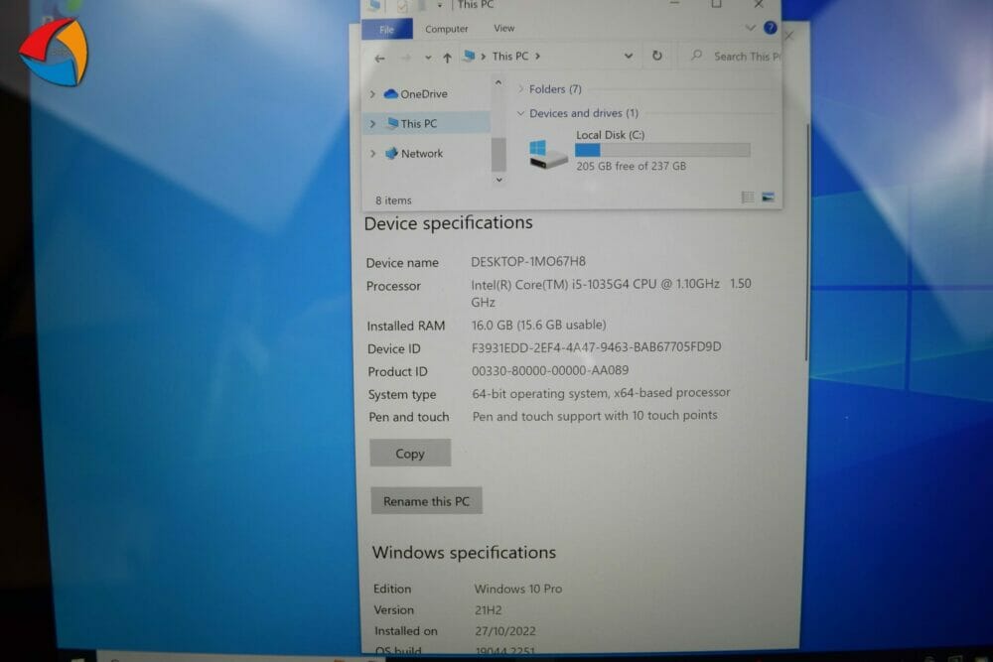Image resolution: width=993 pixels, height=662 pixels.
Task: Click the Rename this PC button
Action: (426, 501)
